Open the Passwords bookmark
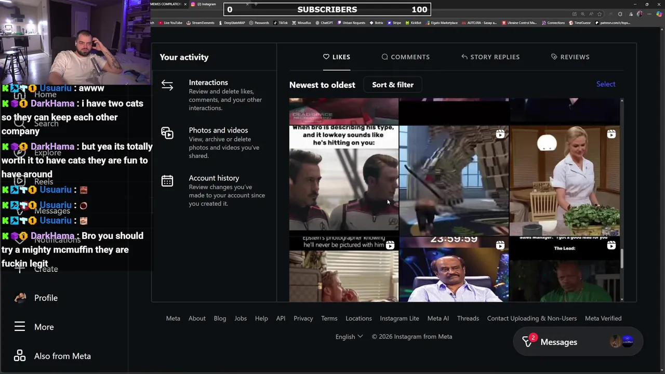The width and height of the screenshot is (665, 374). pos(259,23)
